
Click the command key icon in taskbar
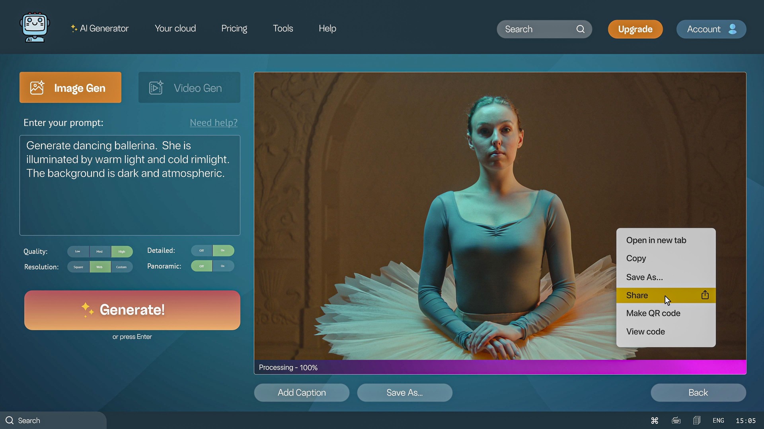655,420
